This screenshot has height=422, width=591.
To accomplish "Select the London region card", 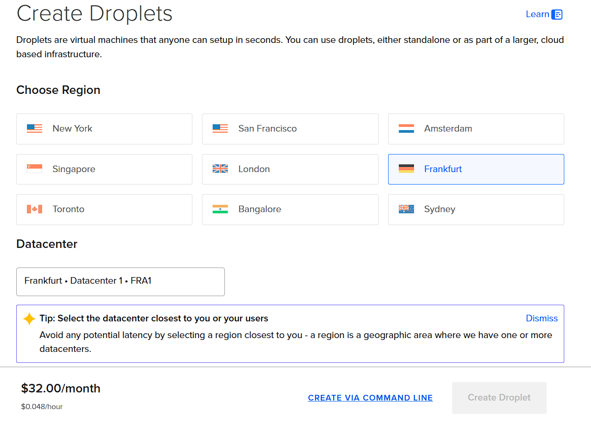I will click(x=290, y=169).
